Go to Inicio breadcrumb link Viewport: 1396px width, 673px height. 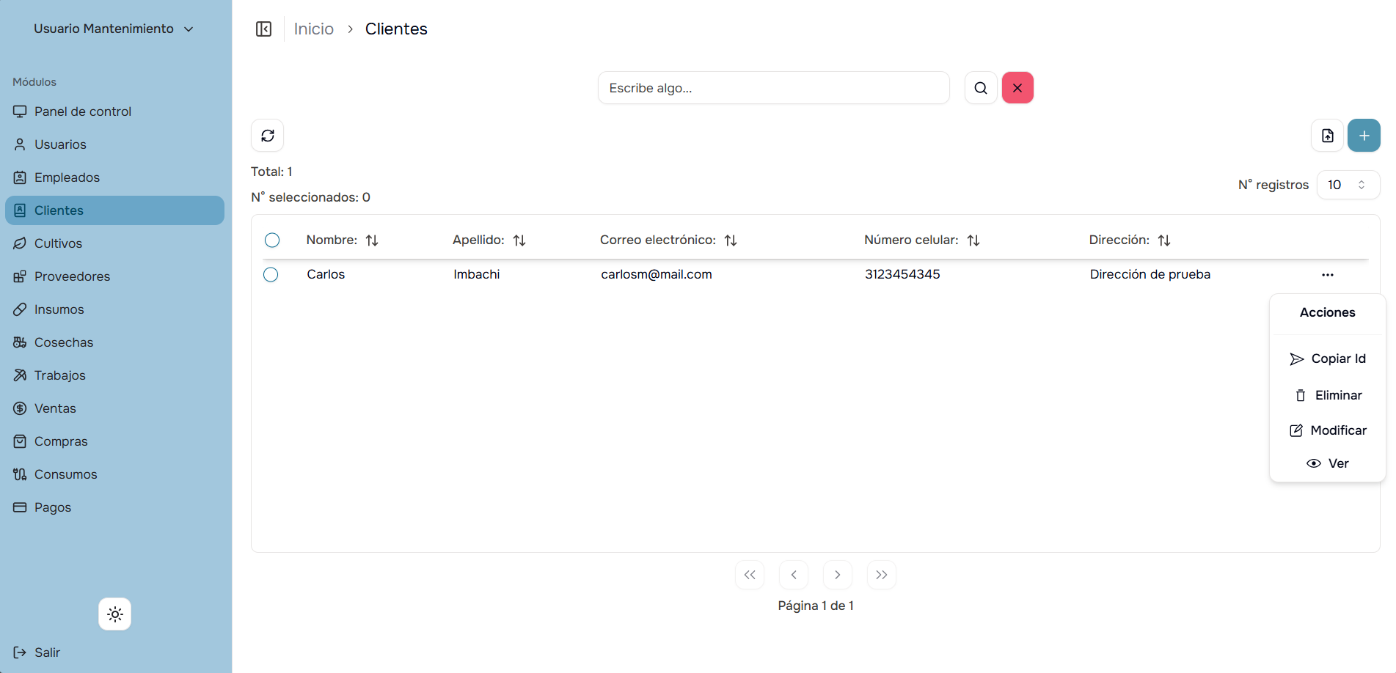tap(313, 29)
